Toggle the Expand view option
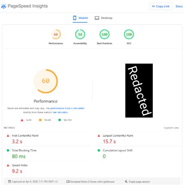Viewport: 185px width, 188px height. [171, 128]
